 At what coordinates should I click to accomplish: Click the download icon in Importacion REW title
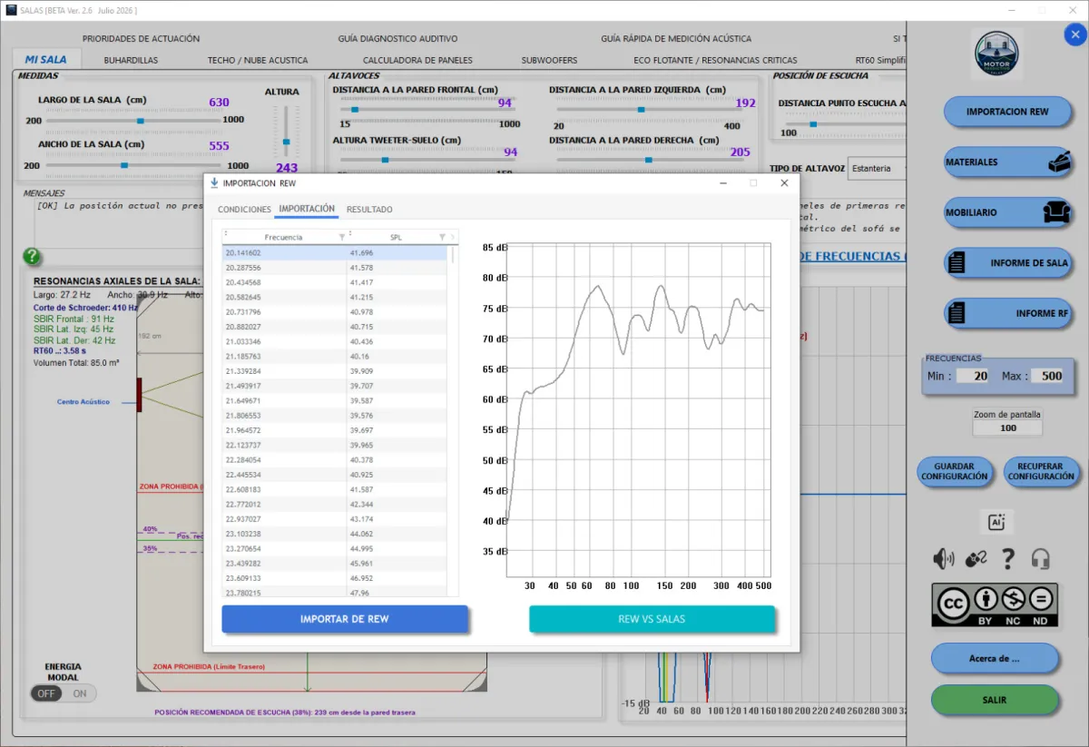point(214,182)
